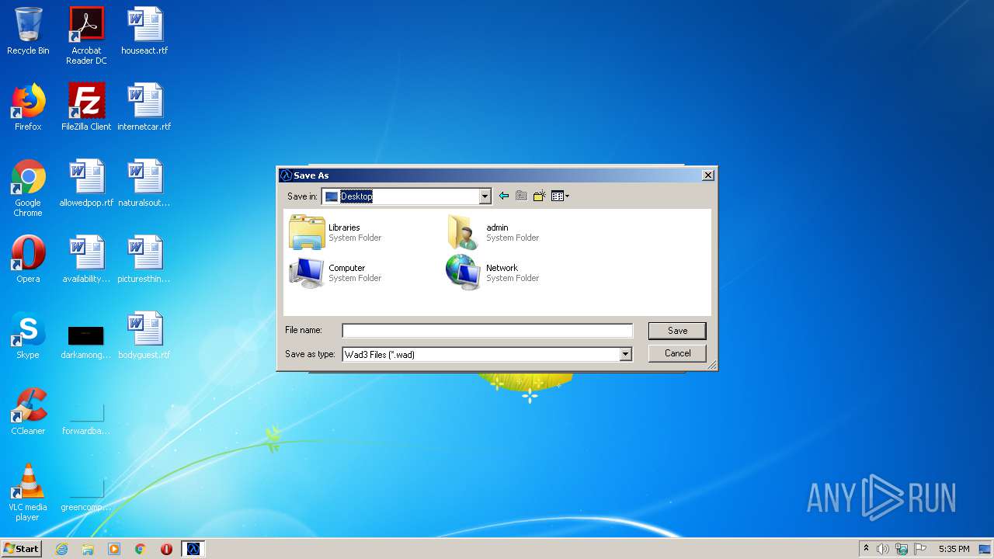Open Windows Media Player from taskbar
Screen dimensions: 994x559
tap(114, 549)
